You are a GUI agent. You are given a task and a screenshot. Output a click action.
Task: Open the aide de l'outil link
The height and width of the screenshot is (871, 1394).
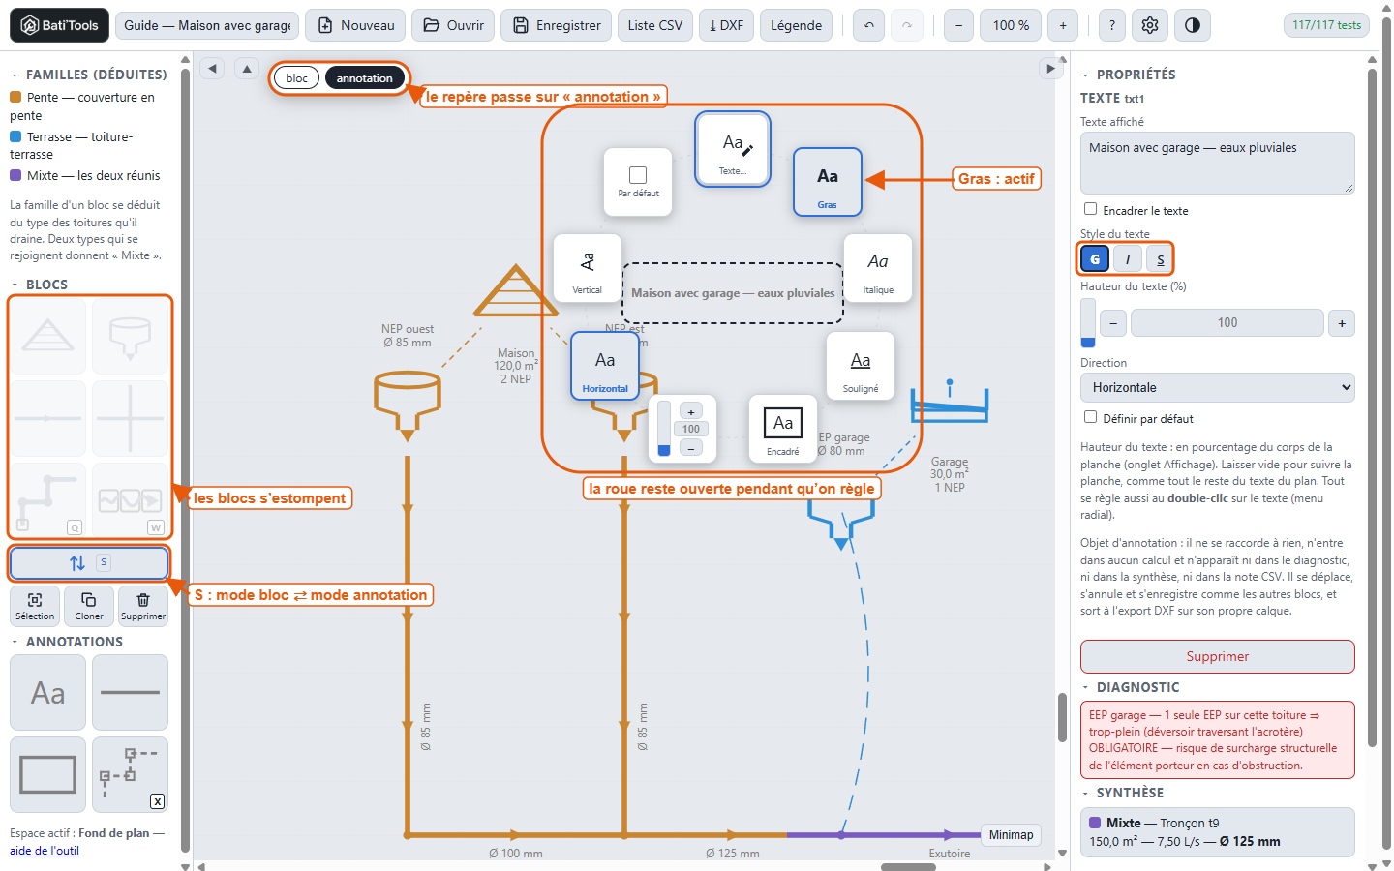[x=45, y=851]
